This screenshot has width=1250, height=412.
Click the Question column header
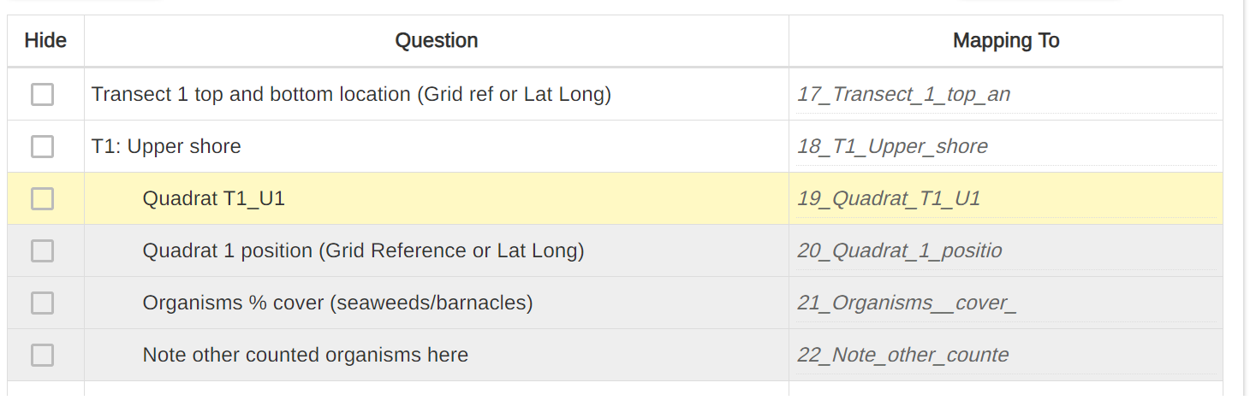437,41
